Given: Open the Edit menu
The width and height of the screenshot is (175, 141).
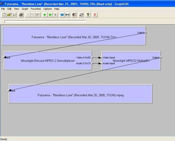Looking at the screenshot, I should point(9,9).
